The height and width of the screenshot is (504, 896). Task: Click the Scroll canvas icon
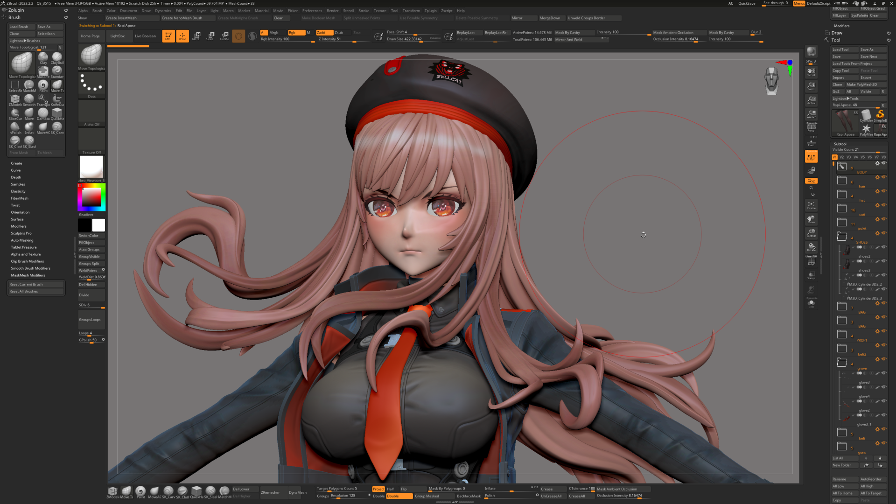[811, 72]
